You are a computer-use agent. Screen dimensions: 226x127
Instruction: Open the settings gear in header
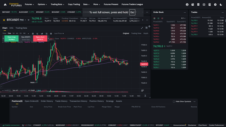(x=215, y=5)
